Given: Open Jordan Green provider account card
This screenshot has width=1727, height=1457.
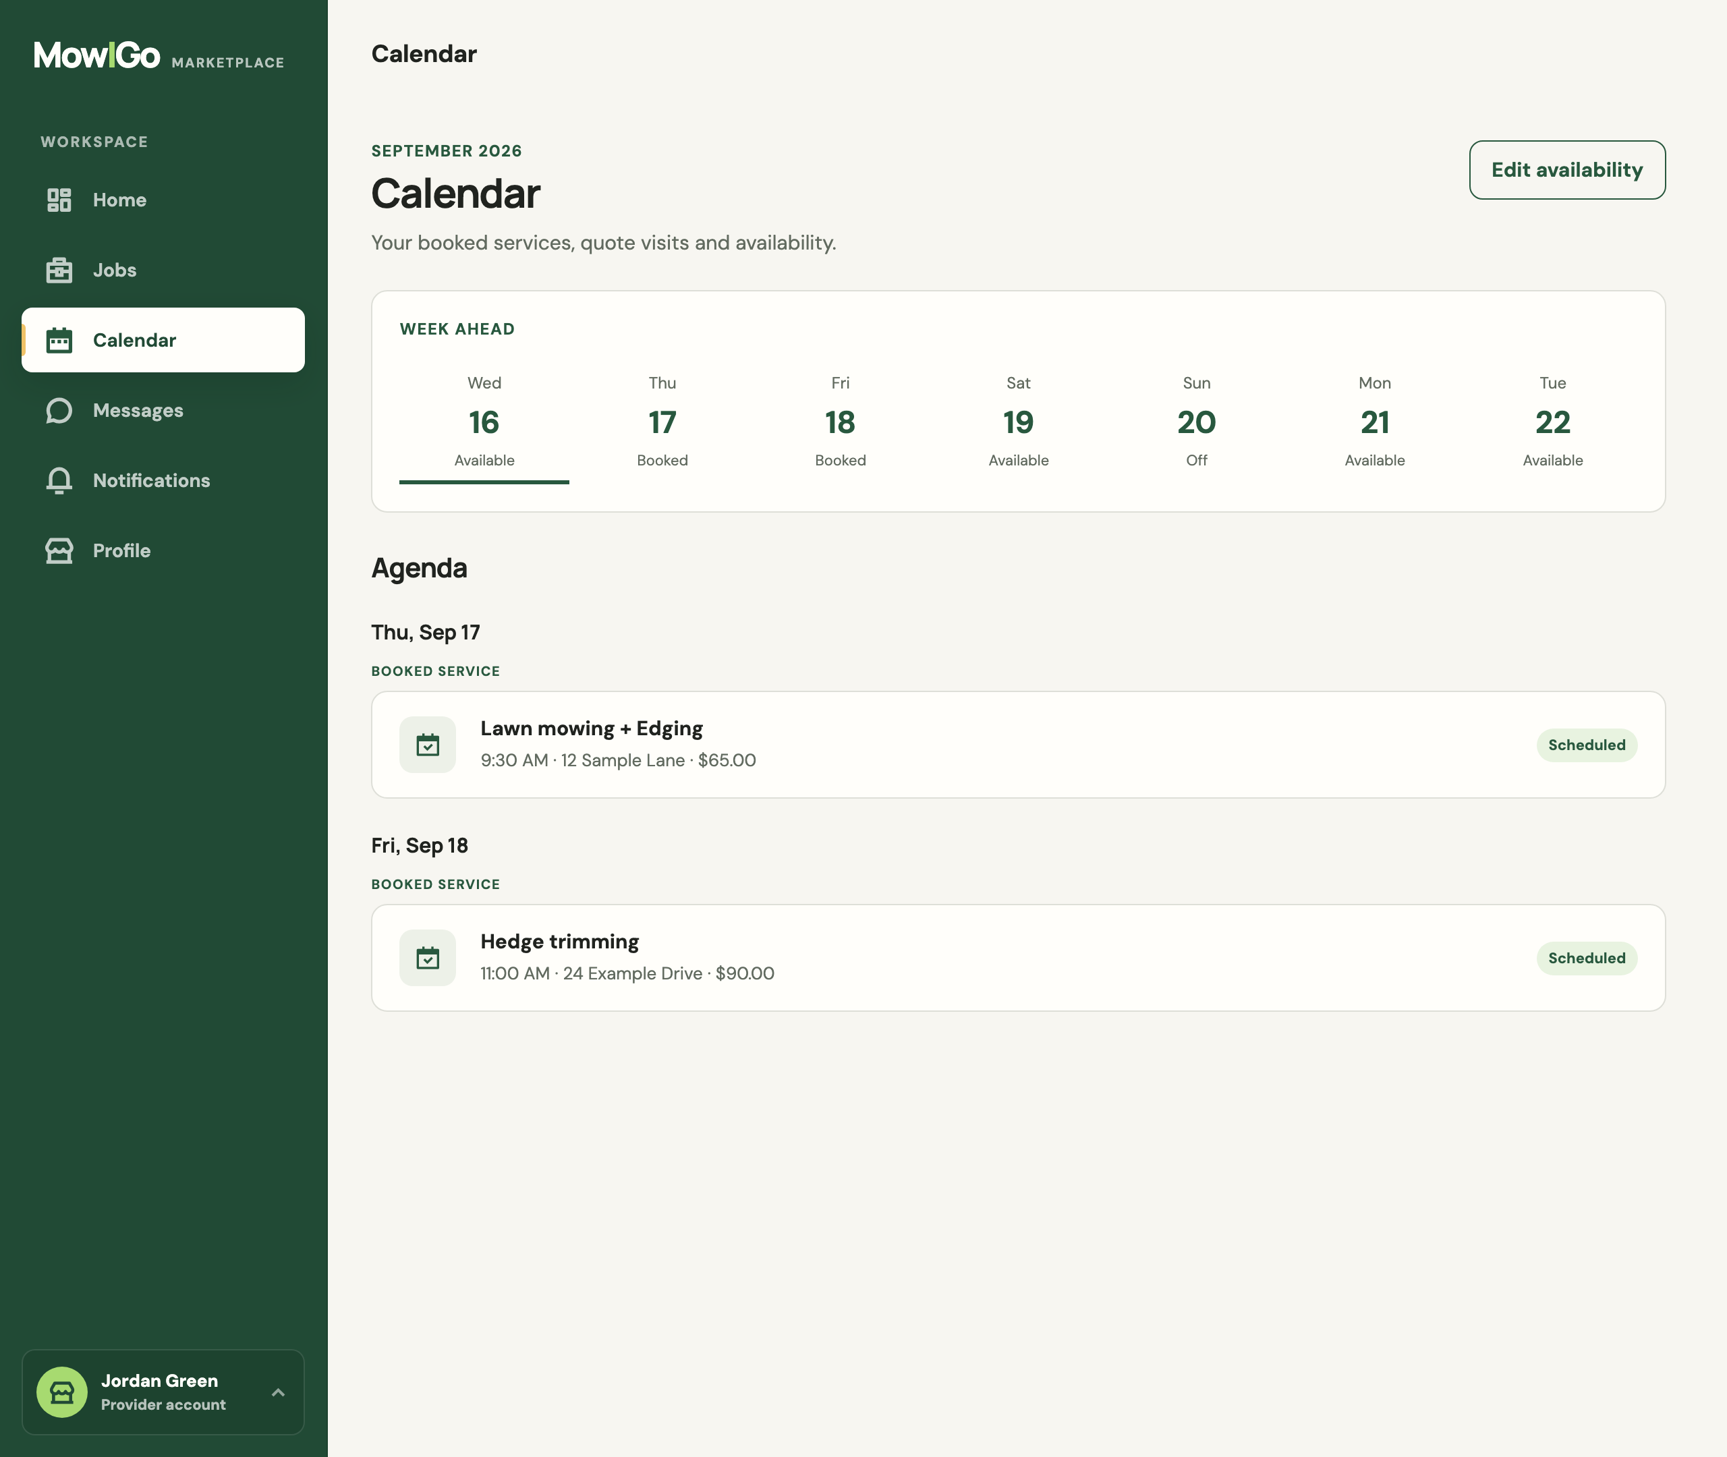Looking at the screenshot, I should point(163,1392).
